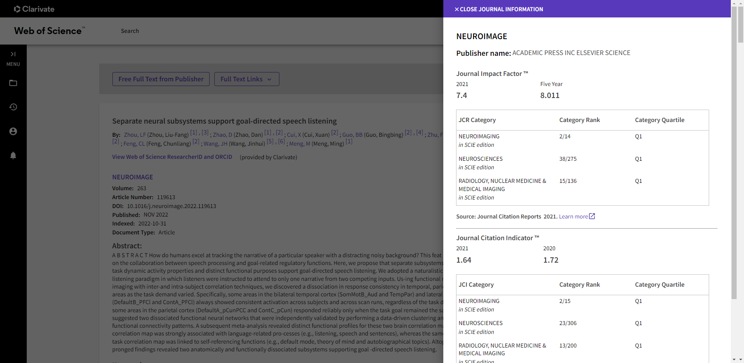The width and height of the screenshot is (744, 363).
Task: Click the external link icon beside Learn more
Action: (x=592, y=216)
